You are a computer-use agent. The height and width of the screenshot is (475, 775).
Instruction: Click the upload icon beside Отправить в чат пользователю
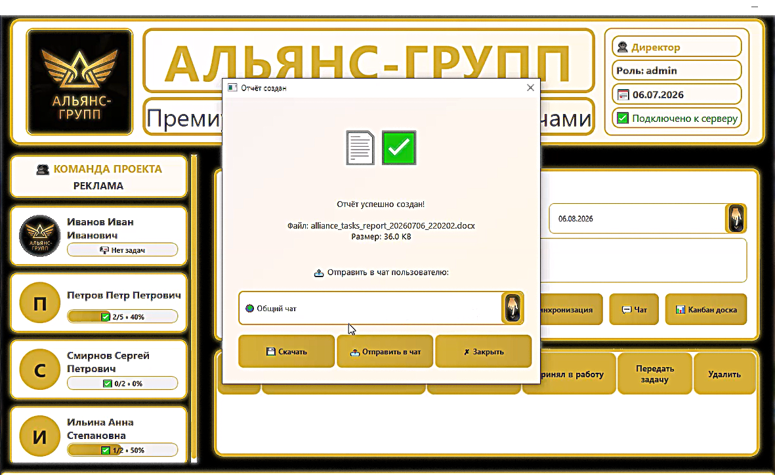(x=319, y=273)
